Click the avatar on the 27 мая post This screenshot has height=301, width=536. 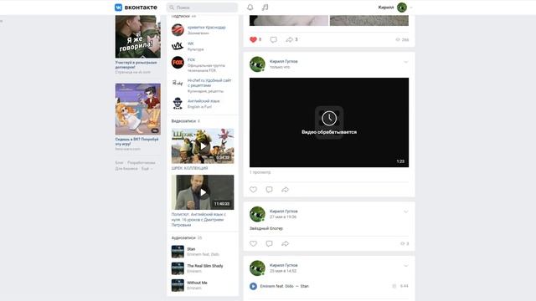coord(257,214)
